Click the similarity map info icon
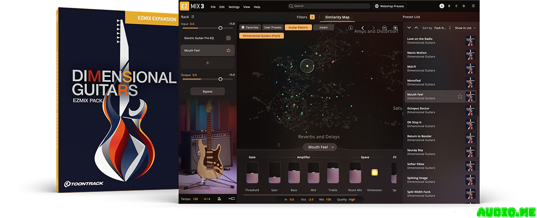 [350, 28]
